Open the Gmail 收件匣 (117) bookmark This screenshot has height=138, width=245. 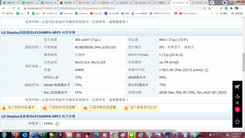pos(50,13)
